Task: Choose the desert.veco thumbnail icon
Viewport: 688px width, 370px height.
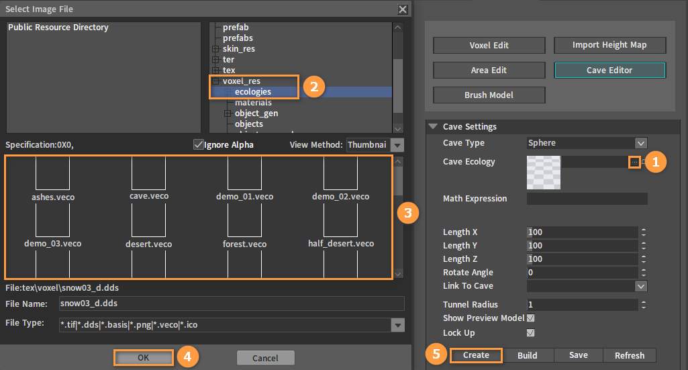Action: [x=149, y=220]
